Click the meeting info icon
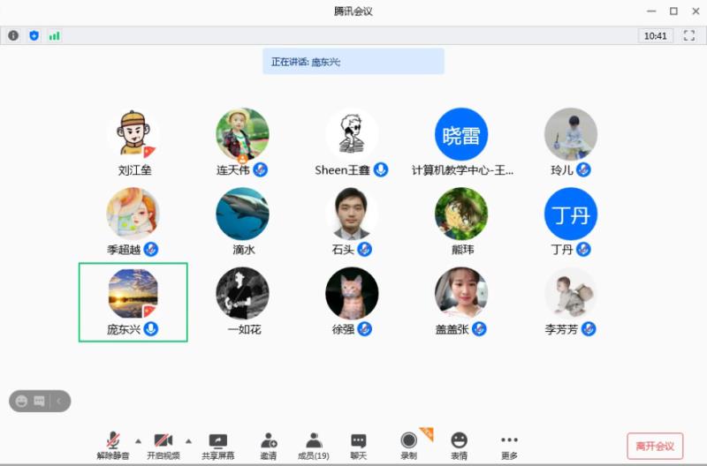 point(13,35)
